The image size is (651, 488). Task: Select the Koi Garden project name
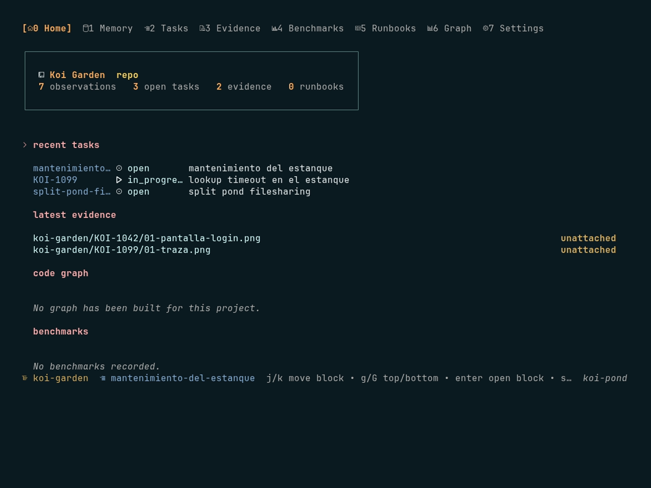78,75
